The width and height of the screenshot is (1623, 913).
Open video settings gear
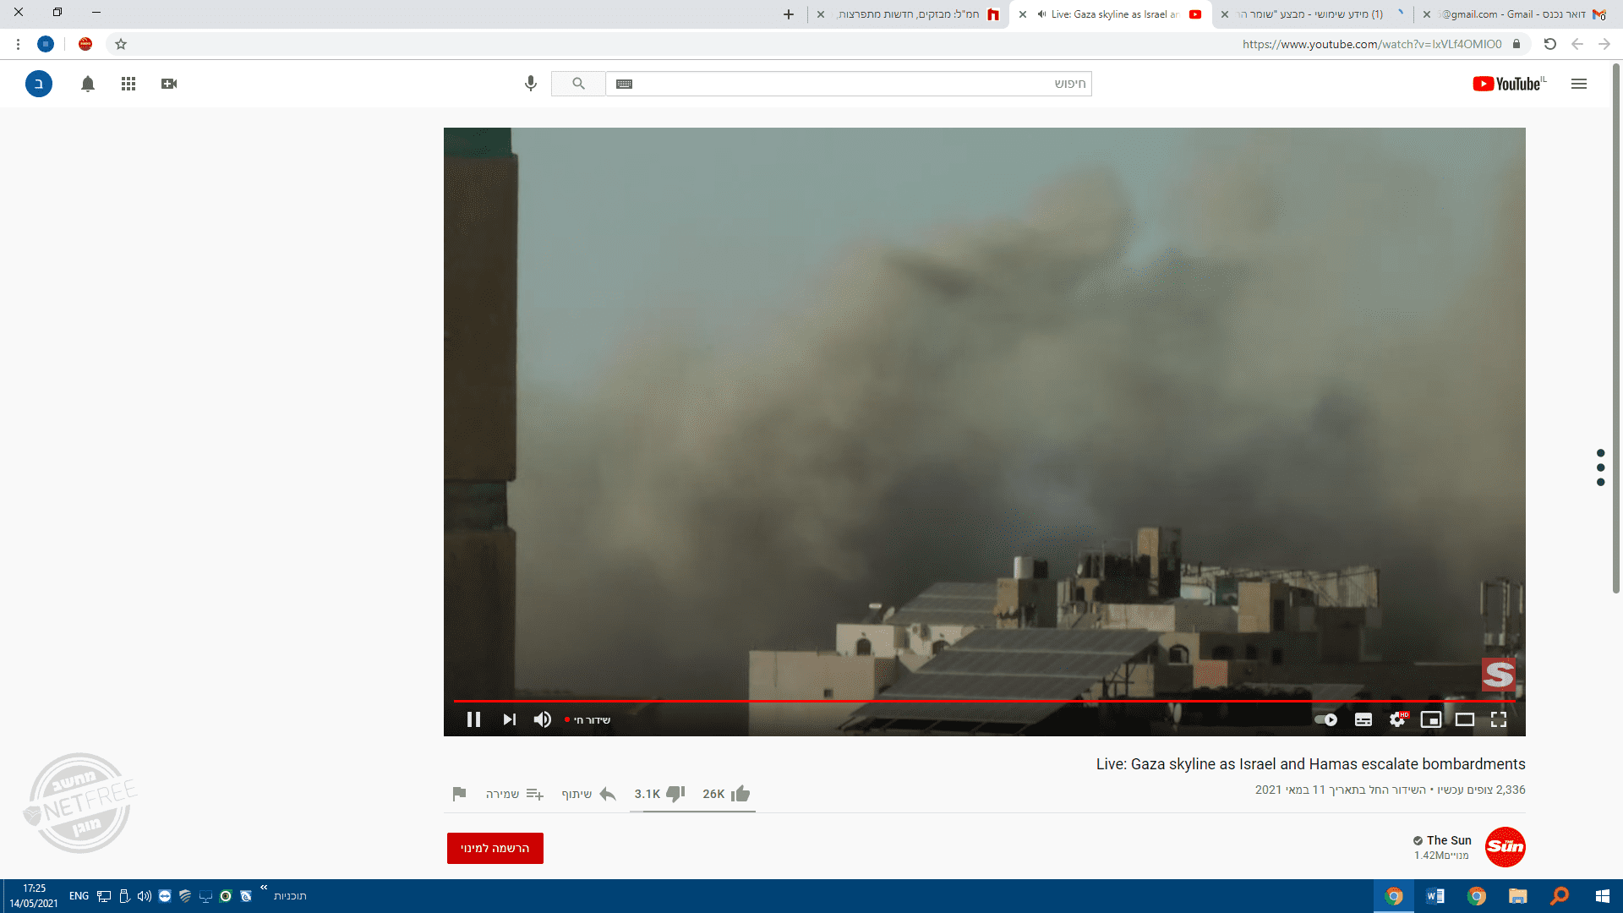coord(1397,719)
